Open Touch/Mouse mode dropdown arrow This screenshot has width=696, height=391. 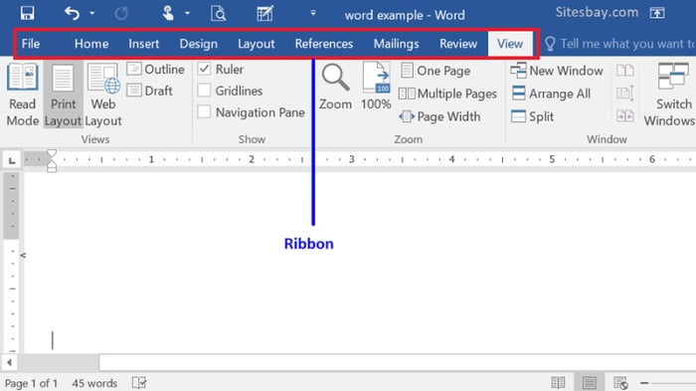point(187,13)
